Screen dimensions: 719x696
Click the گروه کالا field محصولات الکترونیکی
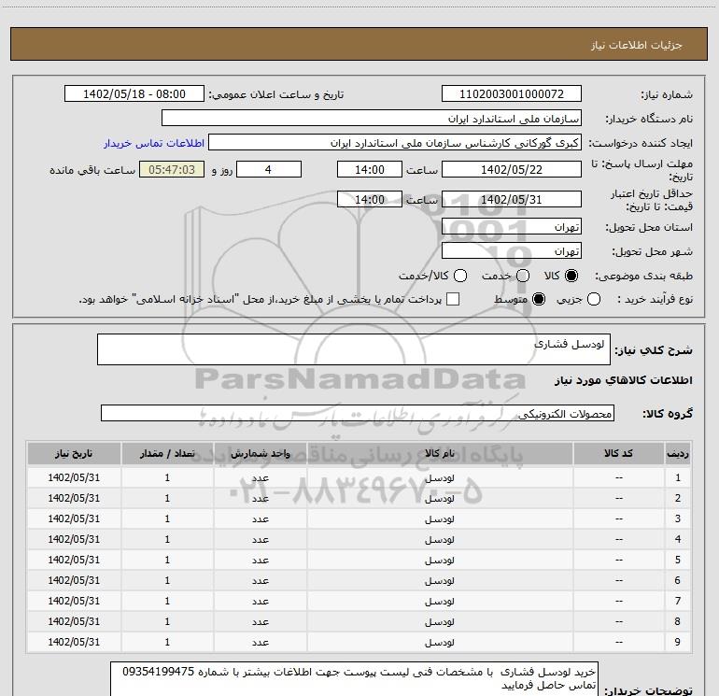[358, 413]
